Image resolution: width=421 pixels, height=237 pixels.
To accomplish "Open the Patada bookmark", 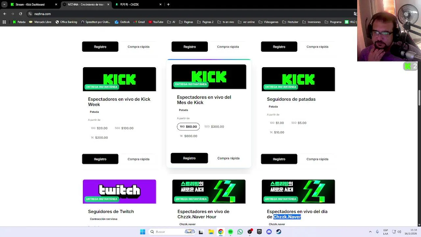I will 19,22.
